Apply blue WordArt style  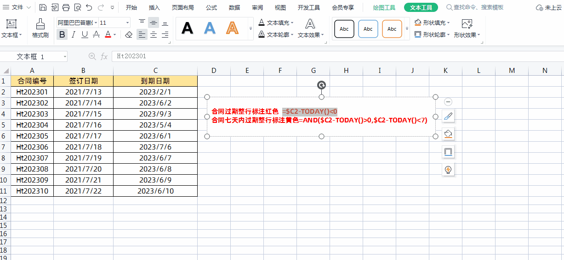pos(210,28)
